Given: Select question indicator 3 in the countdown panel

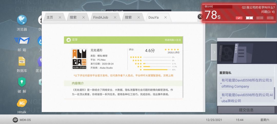Looking at the screenshot, I should pos(260,18).
